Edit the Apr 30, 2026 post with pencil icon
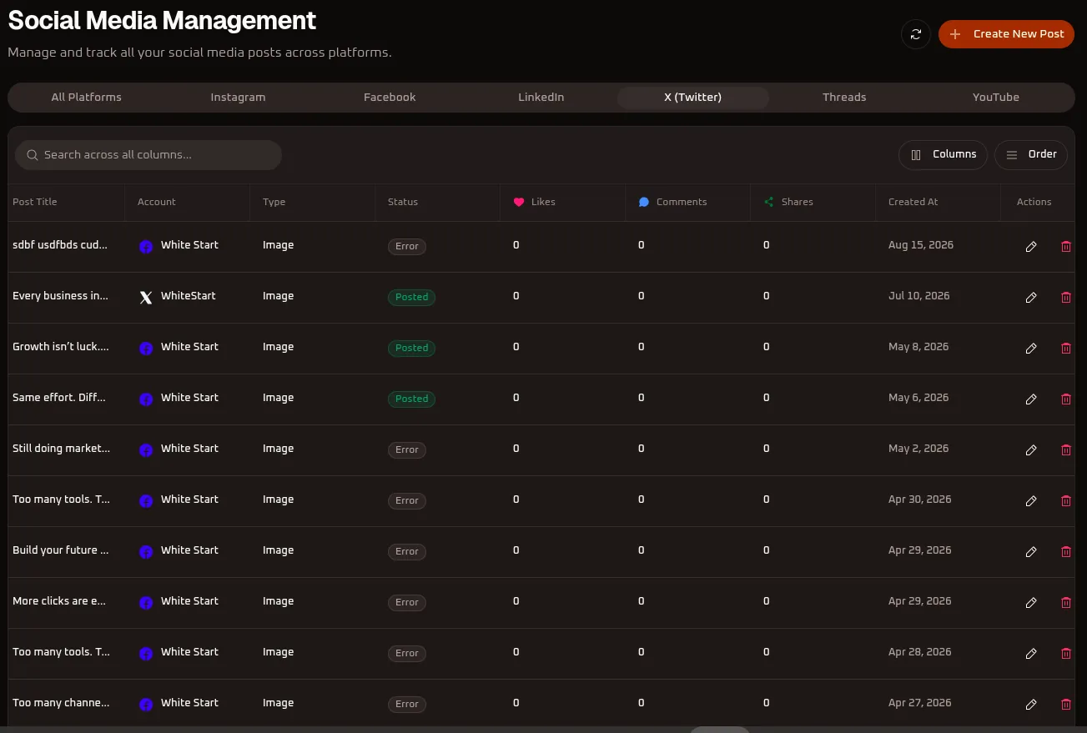Viewport: 1087px width, 733px height. (x=1031, y=501)
